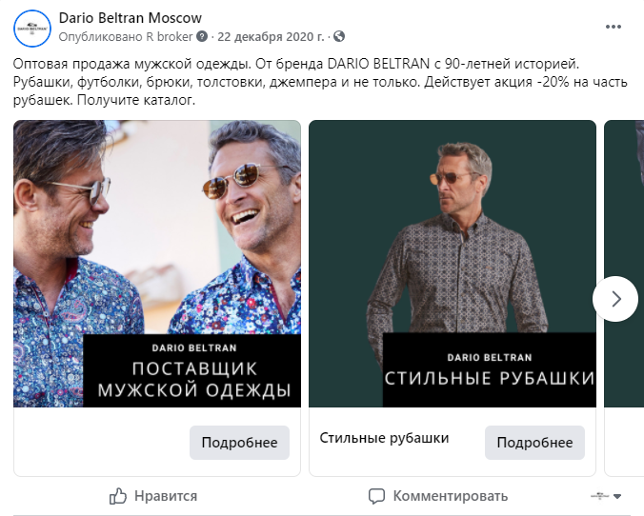Open the 22 декабря 2020 post date

[x=271, y=37]
